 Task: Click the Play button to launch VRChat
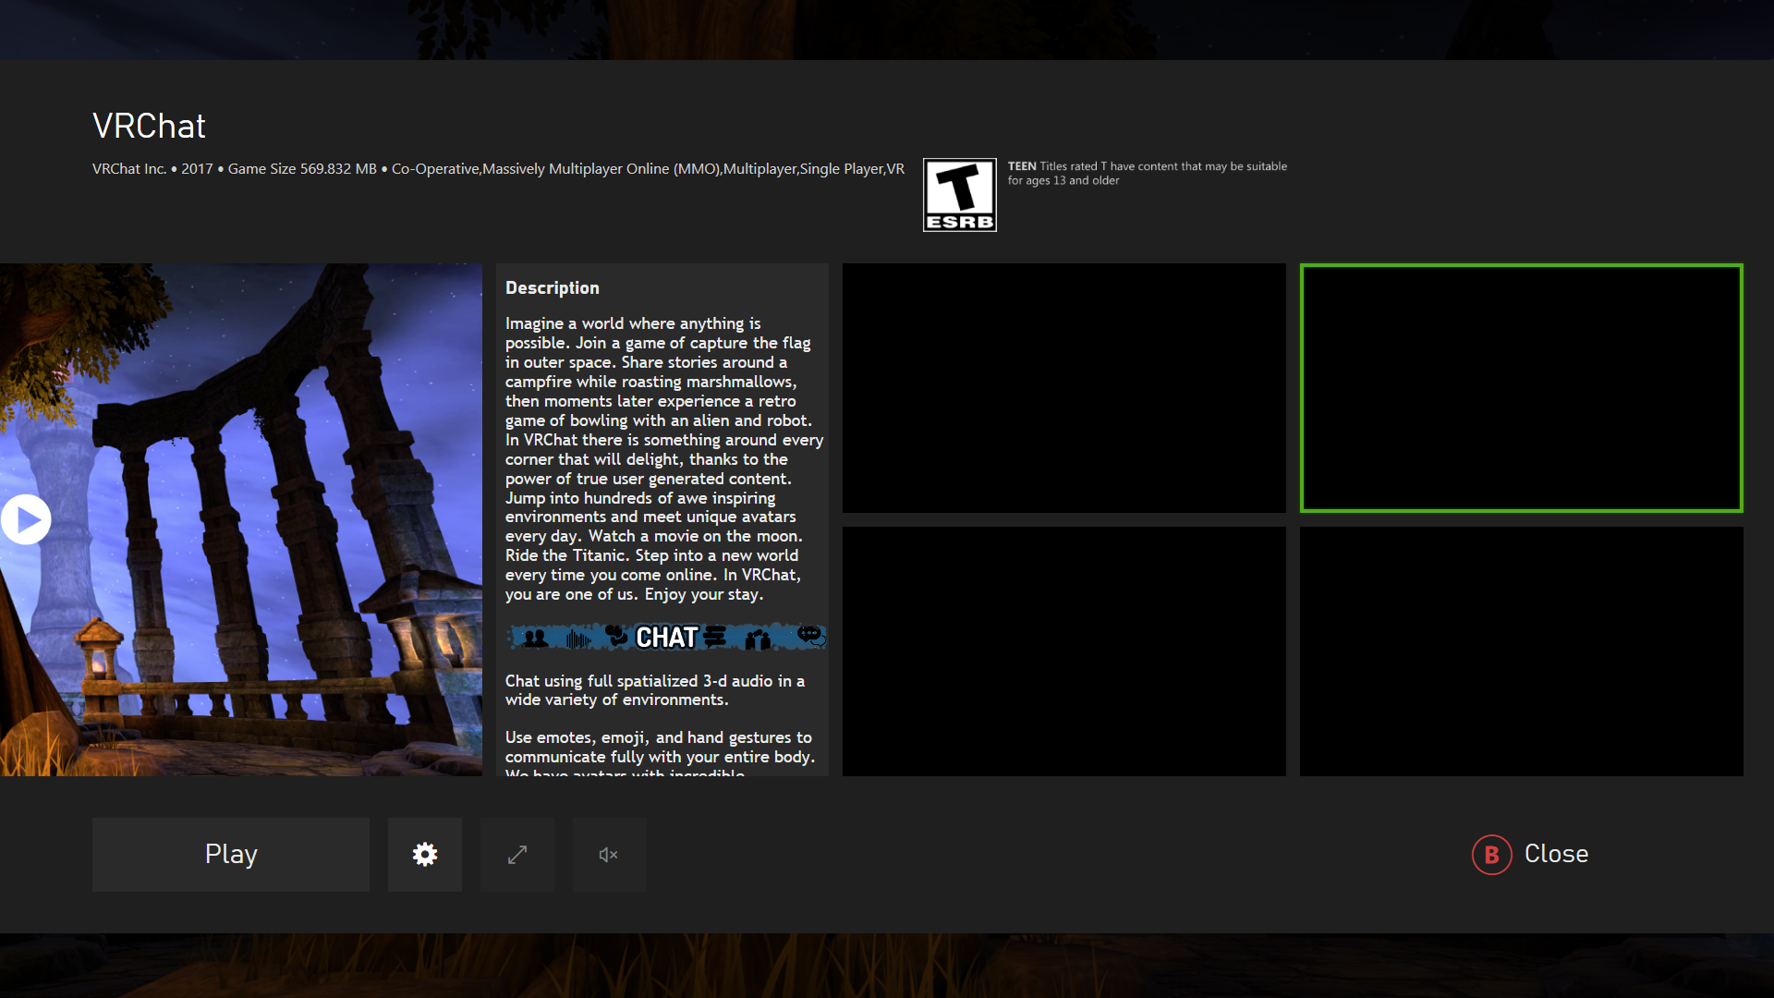click(x=231, y=854)
